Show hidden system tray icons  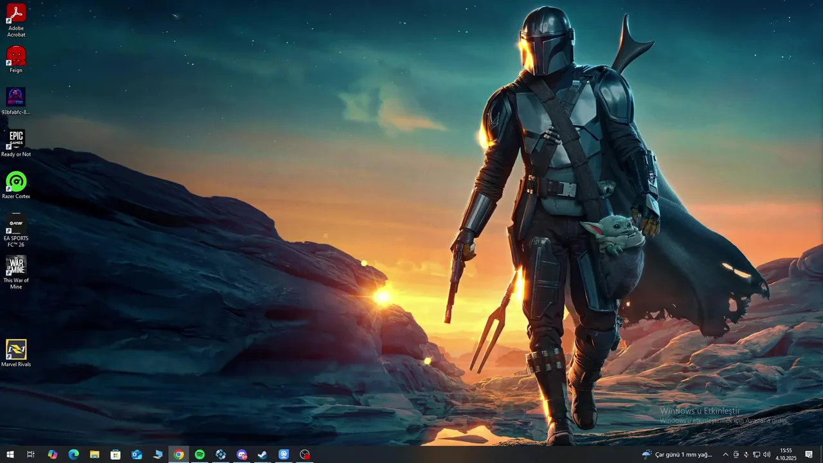pos(726,455)
